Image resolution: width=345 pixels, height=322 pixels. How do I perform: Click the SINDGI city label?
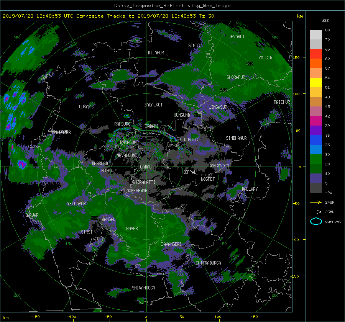click(x=195, y=46)
